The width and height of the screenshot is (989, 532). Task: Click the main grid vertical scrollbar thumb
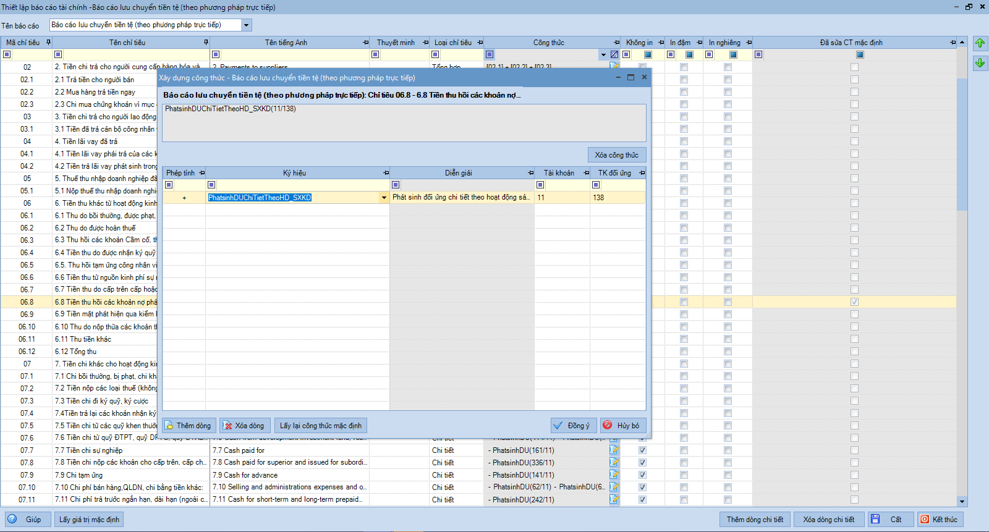click(962, 145)
